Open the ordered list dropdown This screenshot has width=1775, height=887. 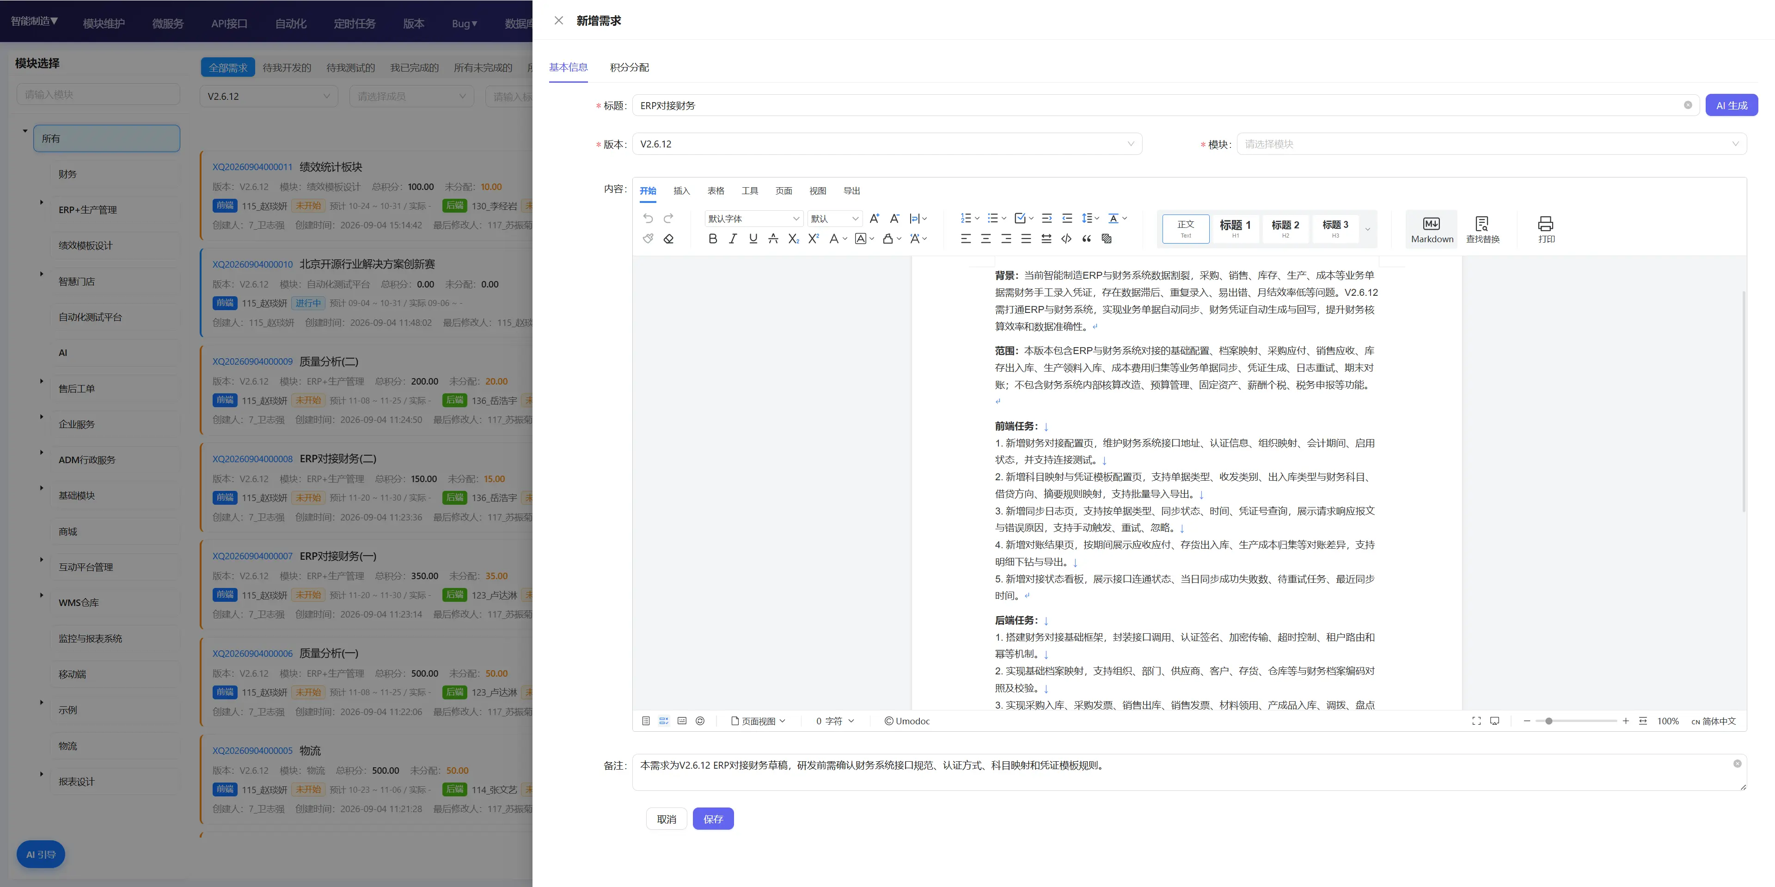point(970,219)
